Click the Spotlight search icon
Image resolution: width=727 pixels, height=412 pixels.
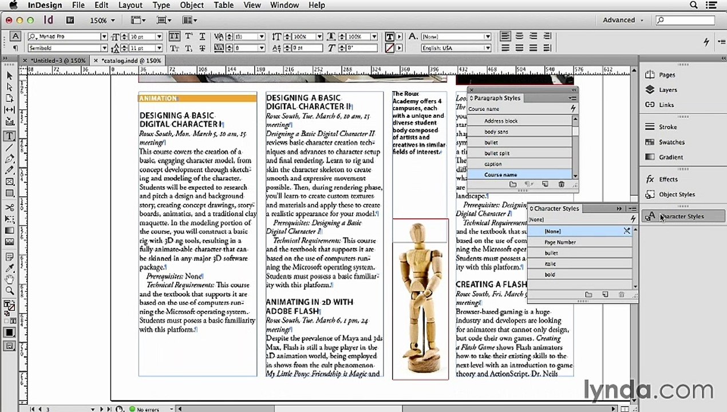tap(693, 5)
